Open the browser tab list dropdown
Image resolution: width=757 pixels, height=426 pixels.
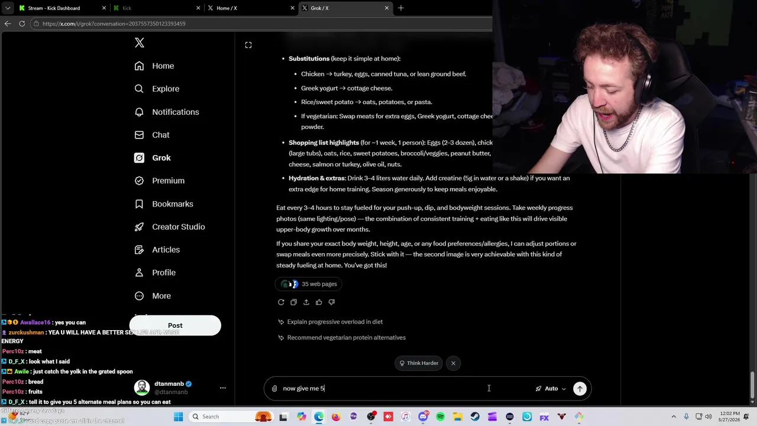point(7,8)
